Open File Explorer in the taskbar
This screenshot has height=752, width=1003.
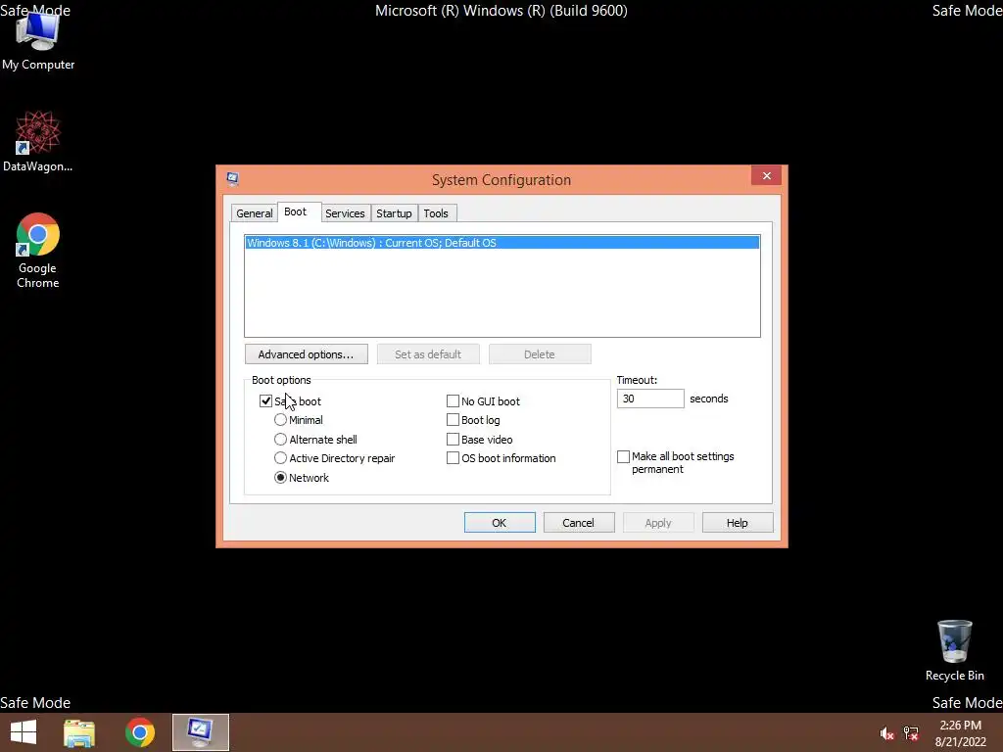point(79,732)
